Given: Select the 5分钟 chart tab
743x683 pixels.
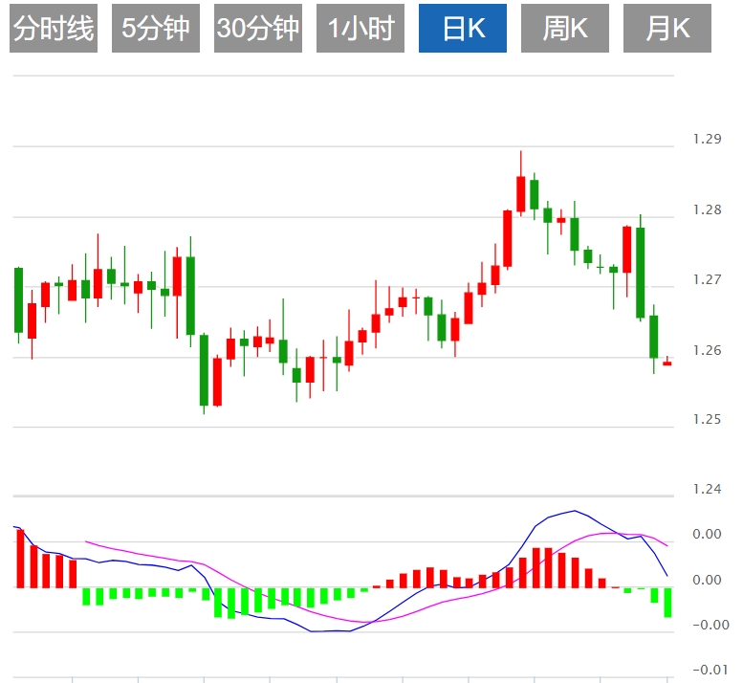Looking at the screenshot, I should [x=156, y=29].
